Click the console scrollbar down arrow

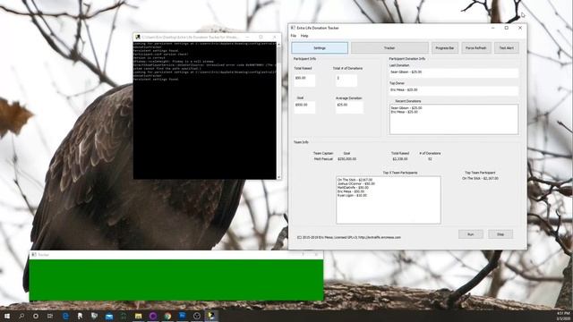click(278, 177)
